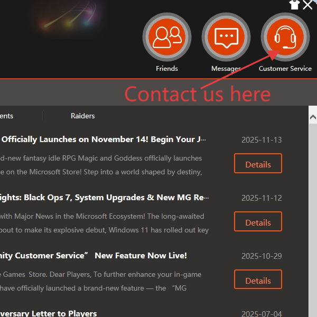The width and height of the screenshot is (317, 317).
Task: Select the partially visible tab left of Raiders
Action: pos(7,116)
